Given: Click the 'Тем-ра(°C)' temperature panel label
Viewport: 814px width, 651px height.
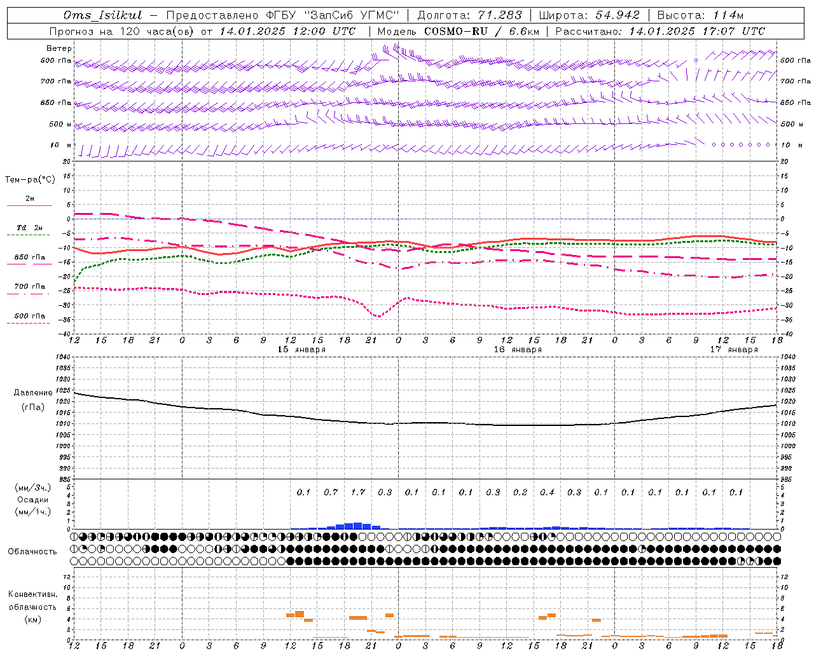Looking at the screenshot, I should tap(30, 180).
